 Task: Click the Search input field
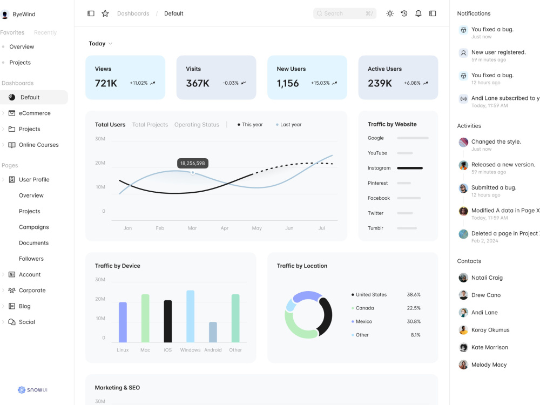[345, 13]
